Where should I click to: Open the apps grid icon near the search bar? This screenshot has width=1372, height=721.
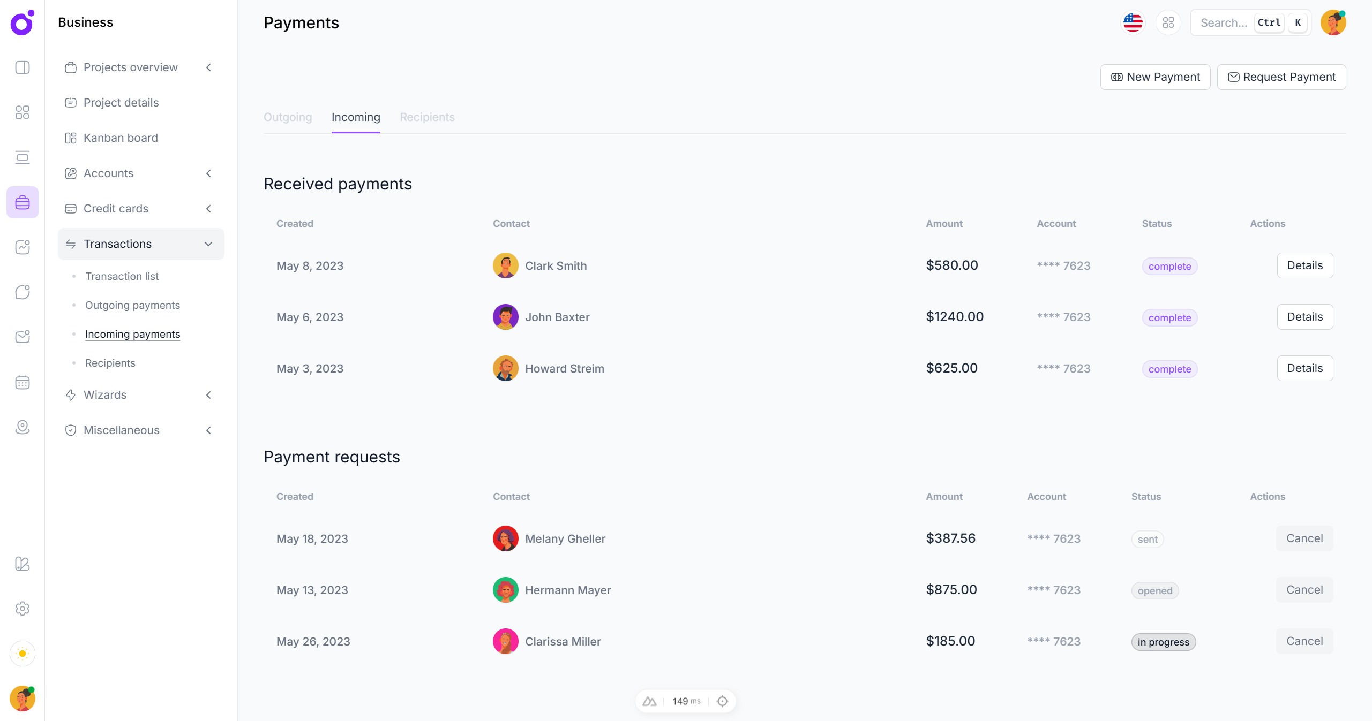point(1168,22)
